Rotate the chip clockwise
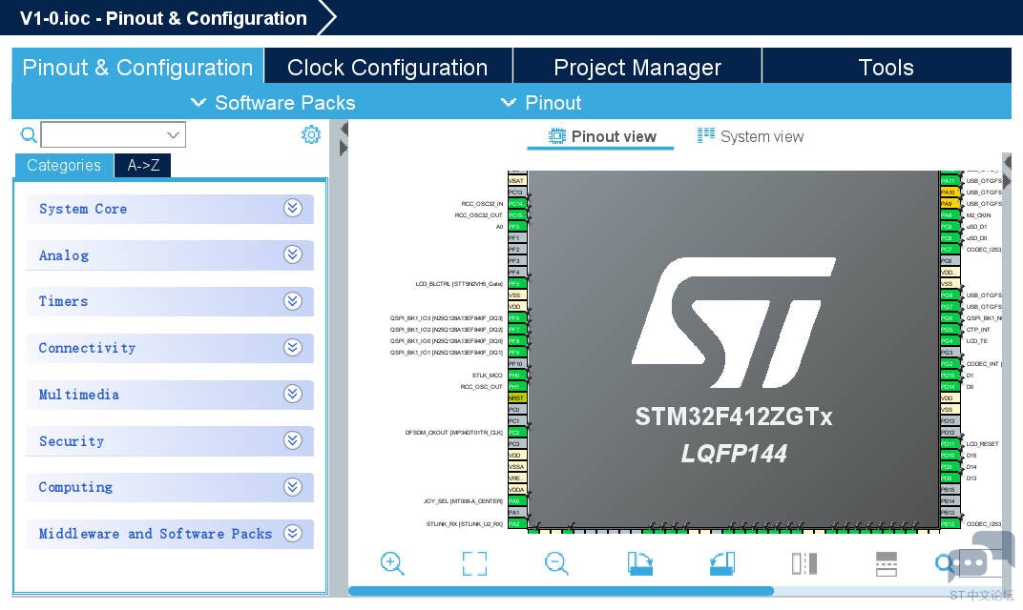Viewport: 1023px width, 610px height. pyautogui.click(x=639, y=563)
